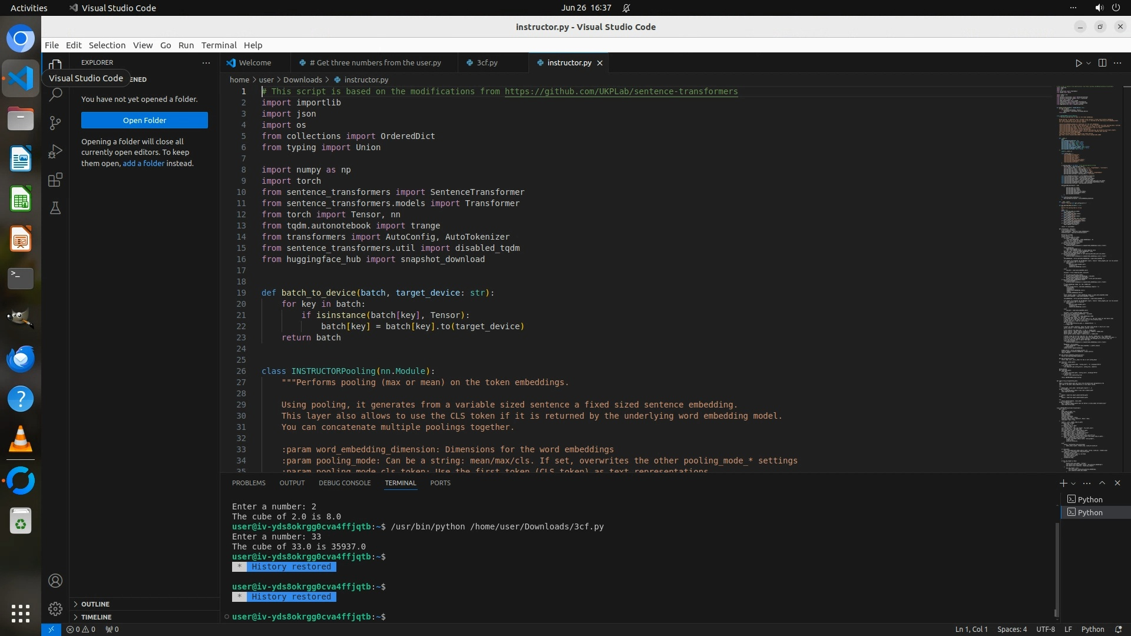
Task: Click the code minimap overview
Action: pos(1084,236)
